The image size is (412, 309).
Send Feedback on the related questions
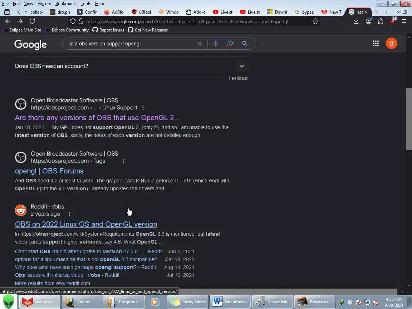pyautogui.click(x=238, y=78)
